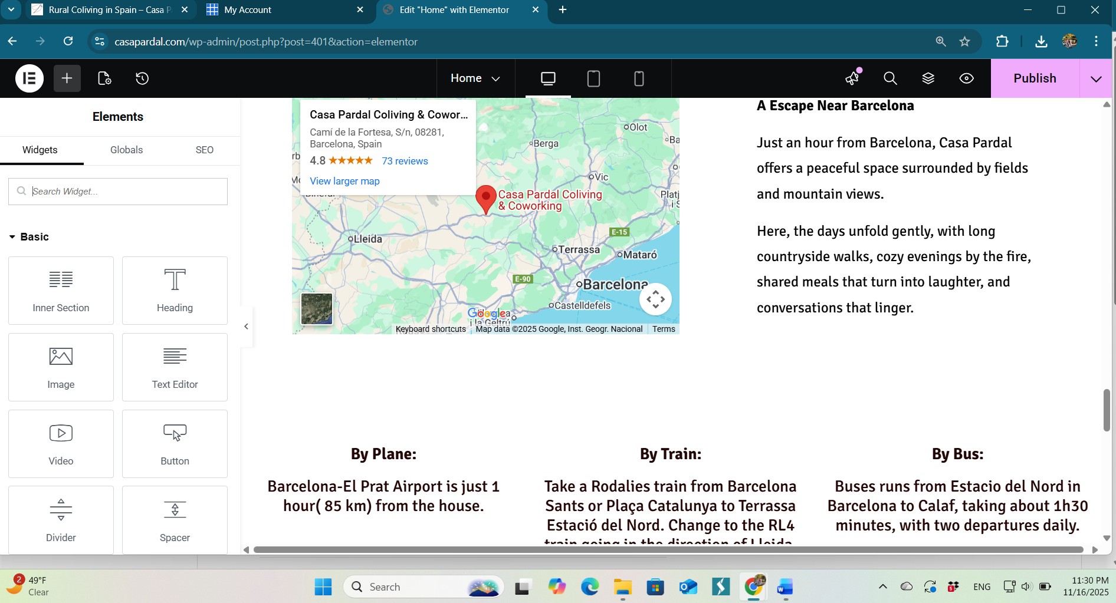Expand the Home page dropdown
The width and height of the screenshot is (1116, 603).
[475, 78]
